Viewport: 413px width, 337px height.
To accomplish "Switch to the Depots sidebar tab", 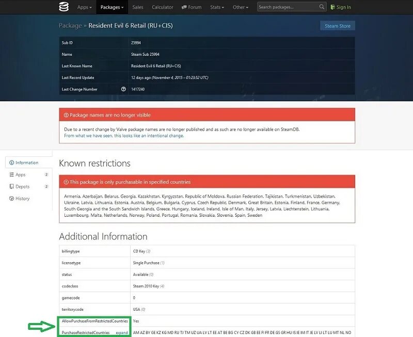I will 22,186.
